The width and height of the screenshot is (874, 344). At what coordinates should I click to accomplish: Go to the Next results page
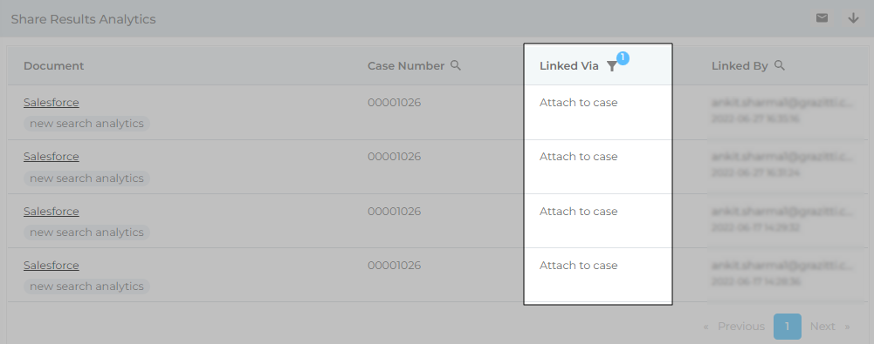pos(829,327)
